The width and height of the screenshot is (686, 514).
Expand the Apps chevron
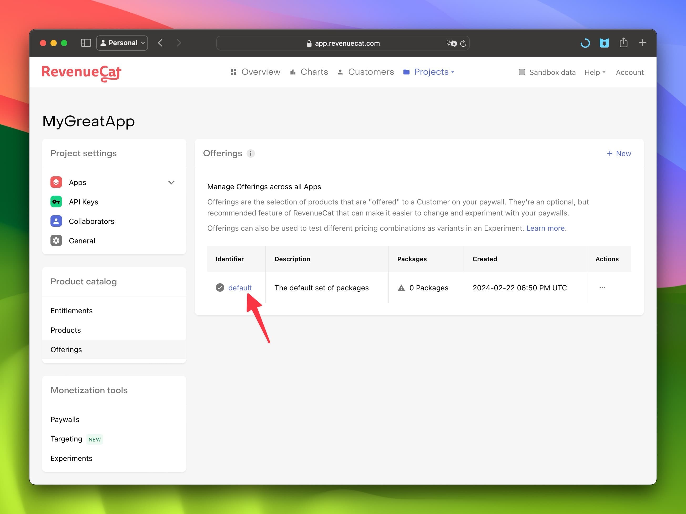(x=171, y=182)
